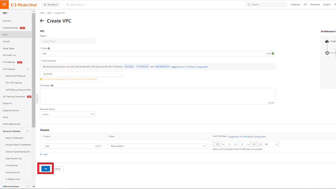This screenshot has height=189, width=336.
Task: Click the cloud icon in Architecture diagram
Action: click(x=327, y=41)
